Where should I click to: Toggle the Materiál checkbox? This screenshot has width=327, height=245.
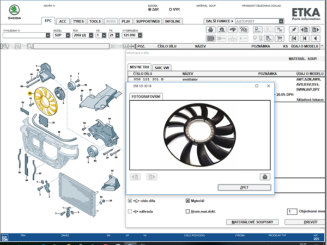tap(188, 200)
